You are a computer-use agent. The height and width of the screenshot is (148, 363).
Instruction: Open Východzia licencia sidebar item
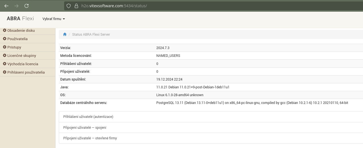click(x=28, y=64)
